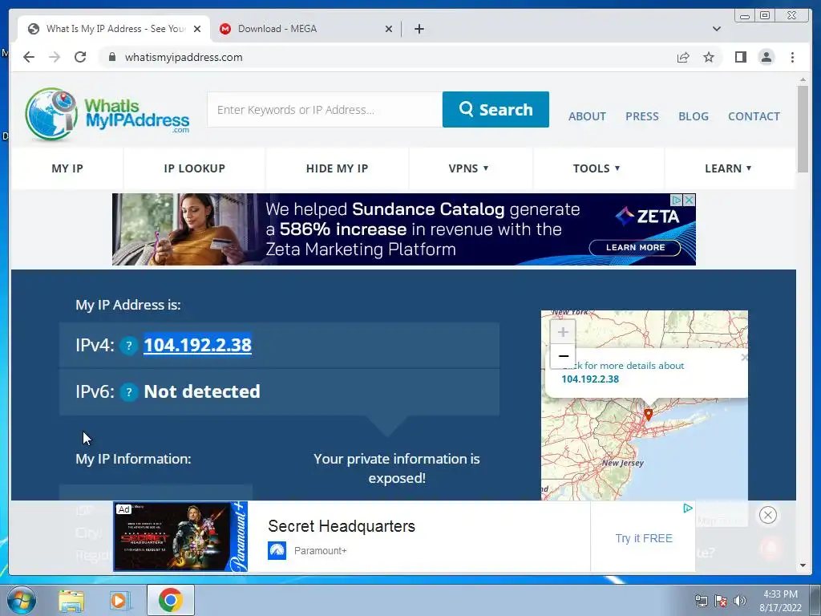821x616 pixels.
Task: Click the IPv4 help question icon
Action: pyautogui.click(x=129, y=346)
